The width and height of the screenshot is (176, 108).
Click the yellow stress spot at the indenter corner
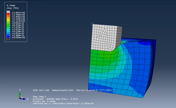[111, 52]
